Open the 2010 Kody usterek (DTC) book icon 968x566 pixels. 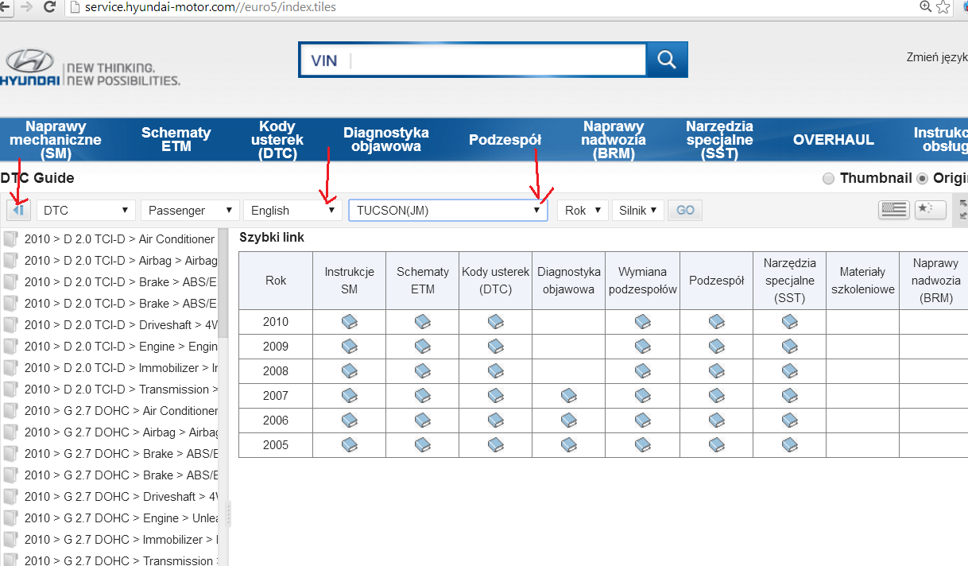[496, 321]
